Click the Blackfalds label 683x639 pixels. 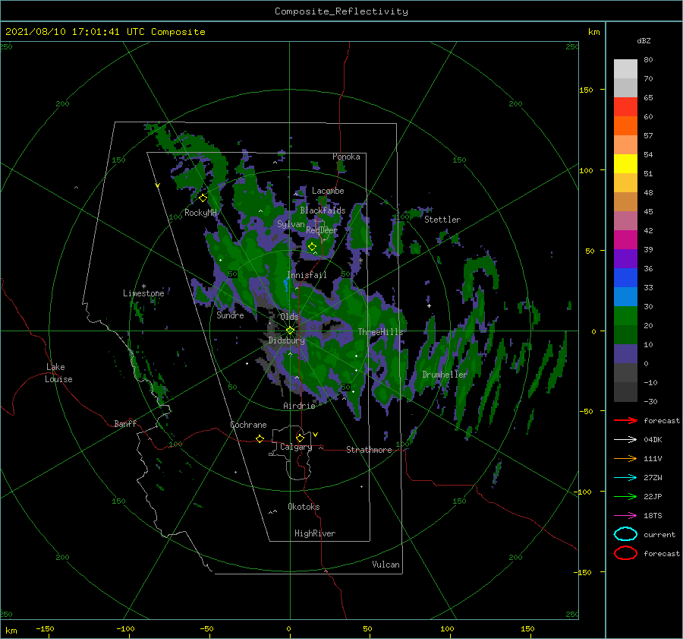point(323,210)
